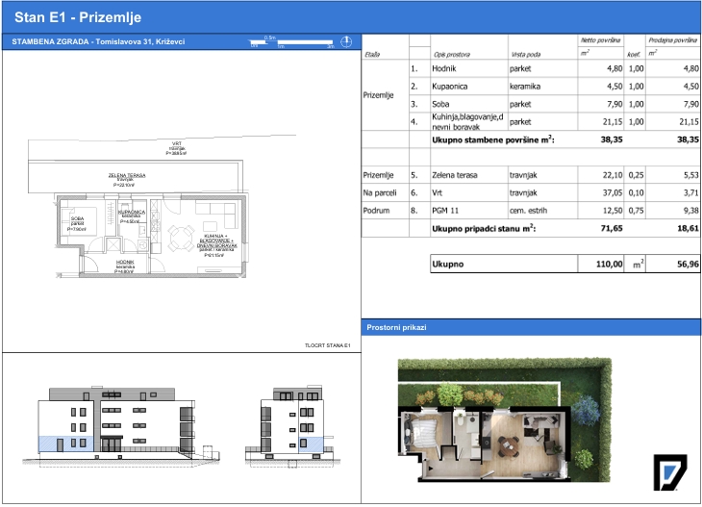Click the SOBA room in floor plan

click(x=77, y=223)
